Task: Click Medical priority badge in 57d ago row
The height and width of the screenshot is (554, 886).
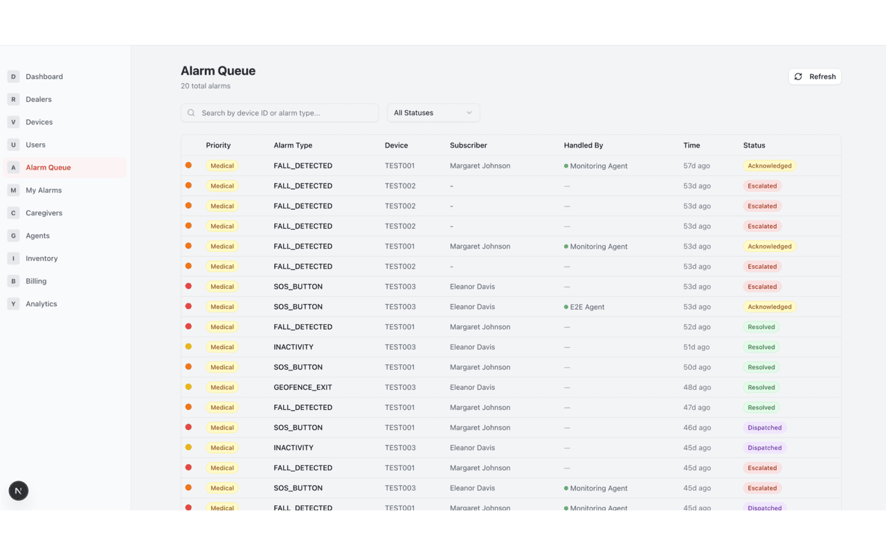Action: coord(222,166)
